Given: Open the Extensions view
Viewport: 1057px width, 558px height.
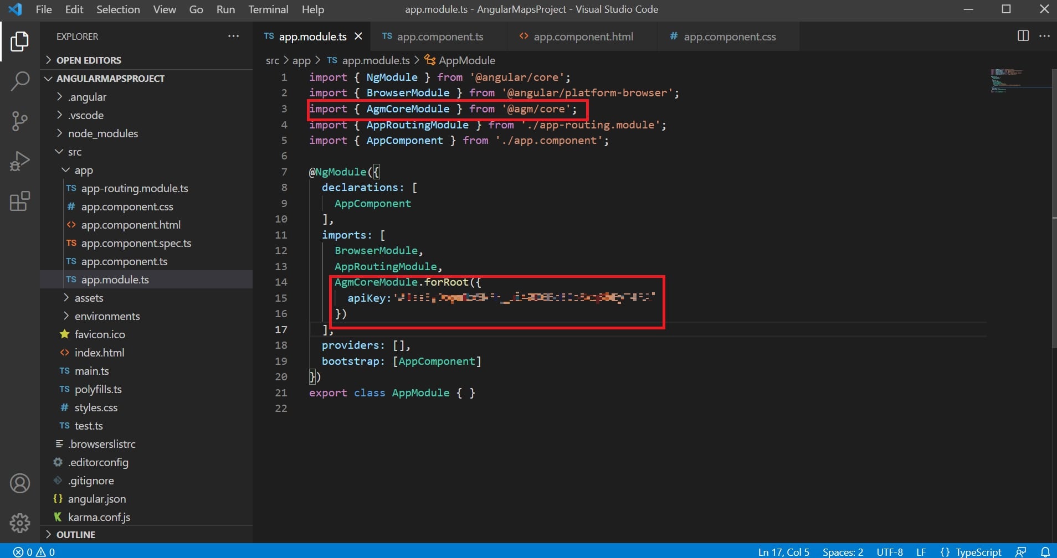Looking at the screenshot, I should (x=20, y=201).
